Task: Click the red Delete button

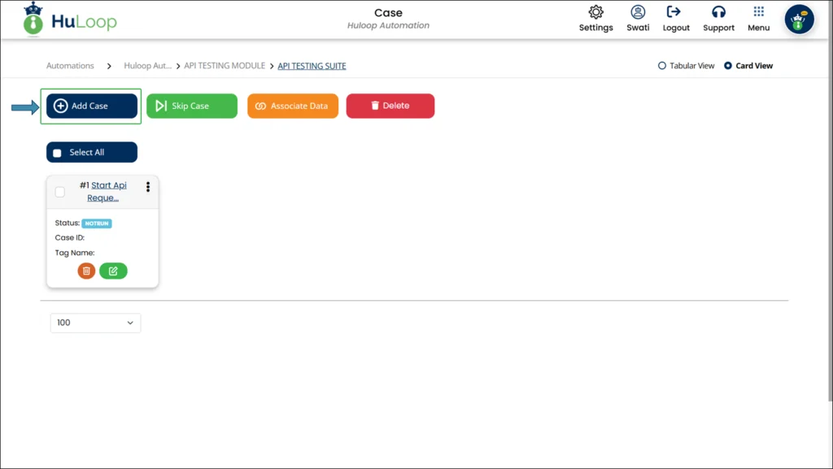Action: [390, 106]
